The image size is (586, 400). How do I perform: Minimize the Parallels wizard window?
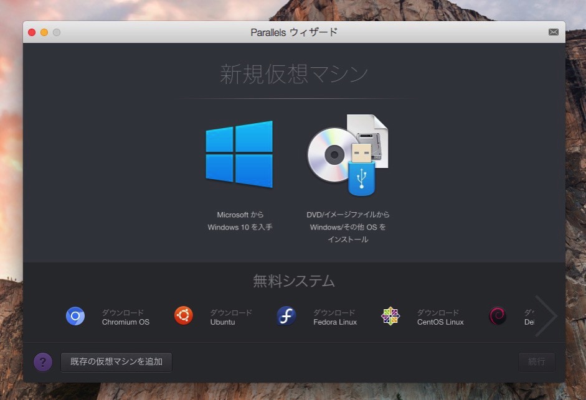(x=44, y=32)
